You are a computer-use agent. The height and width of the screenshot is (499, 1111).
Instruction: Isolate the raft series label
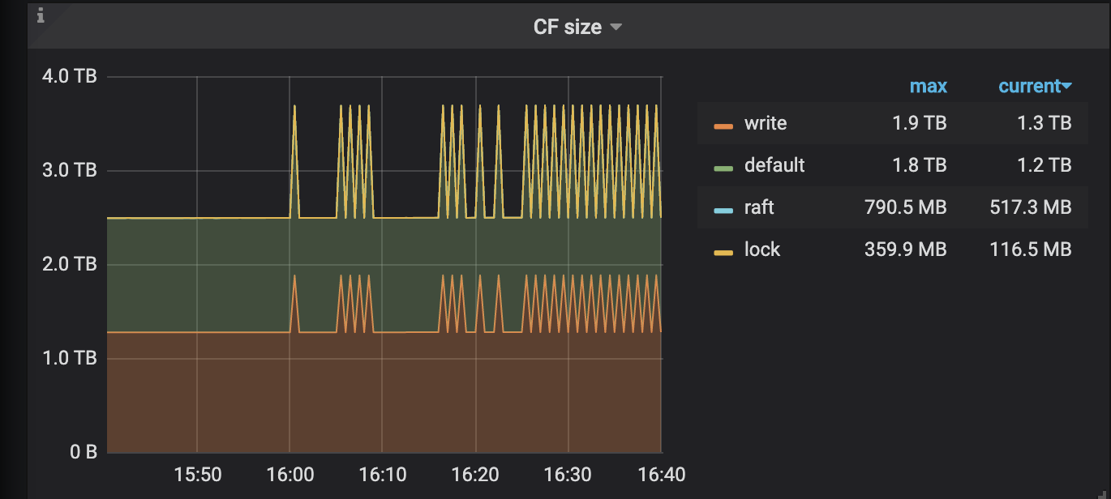[759, 207]
